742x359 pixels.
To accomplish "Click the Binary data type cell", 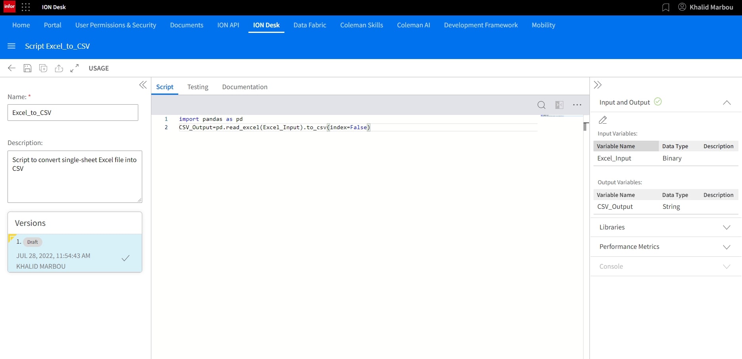I will tap(672, 158).
